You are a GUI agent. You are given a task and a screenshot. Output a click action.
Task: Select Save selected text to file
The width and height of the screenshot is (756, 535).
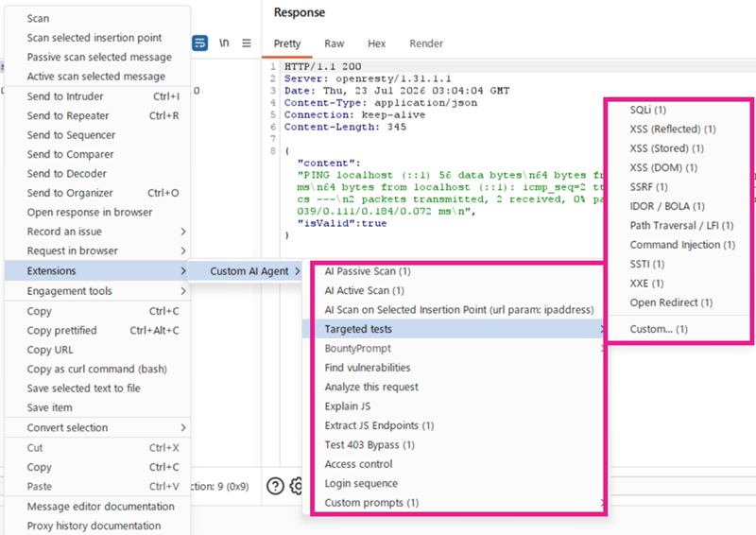tap(97, 388)
